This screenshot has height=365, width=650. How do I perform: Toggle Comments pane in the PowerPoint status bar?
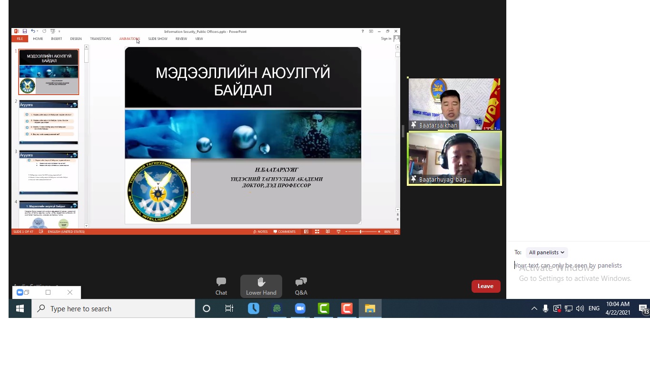point(285,232)
